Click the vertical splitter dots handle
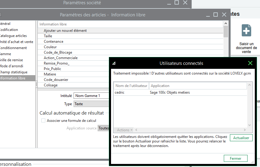The image size is (260, 167). (x=36, y=85)
